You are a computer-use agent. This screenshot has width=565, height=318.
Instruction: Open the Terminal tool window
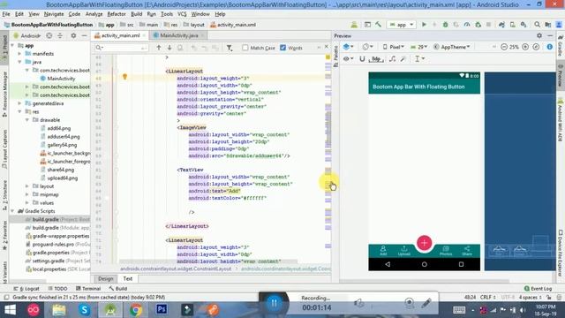tap(88, 289)
